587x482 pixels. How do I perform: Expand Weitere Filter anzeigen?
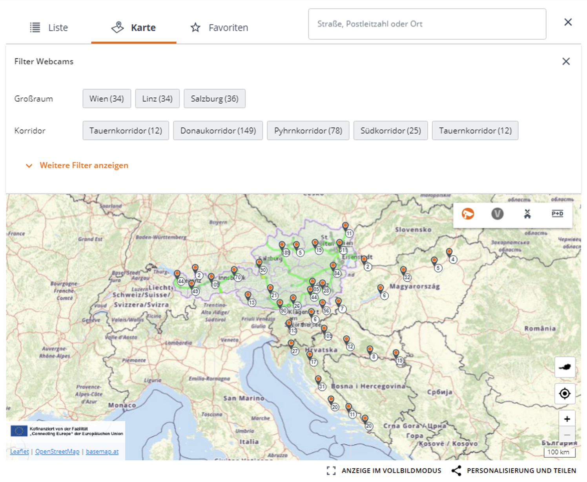[x=84, y=165]
